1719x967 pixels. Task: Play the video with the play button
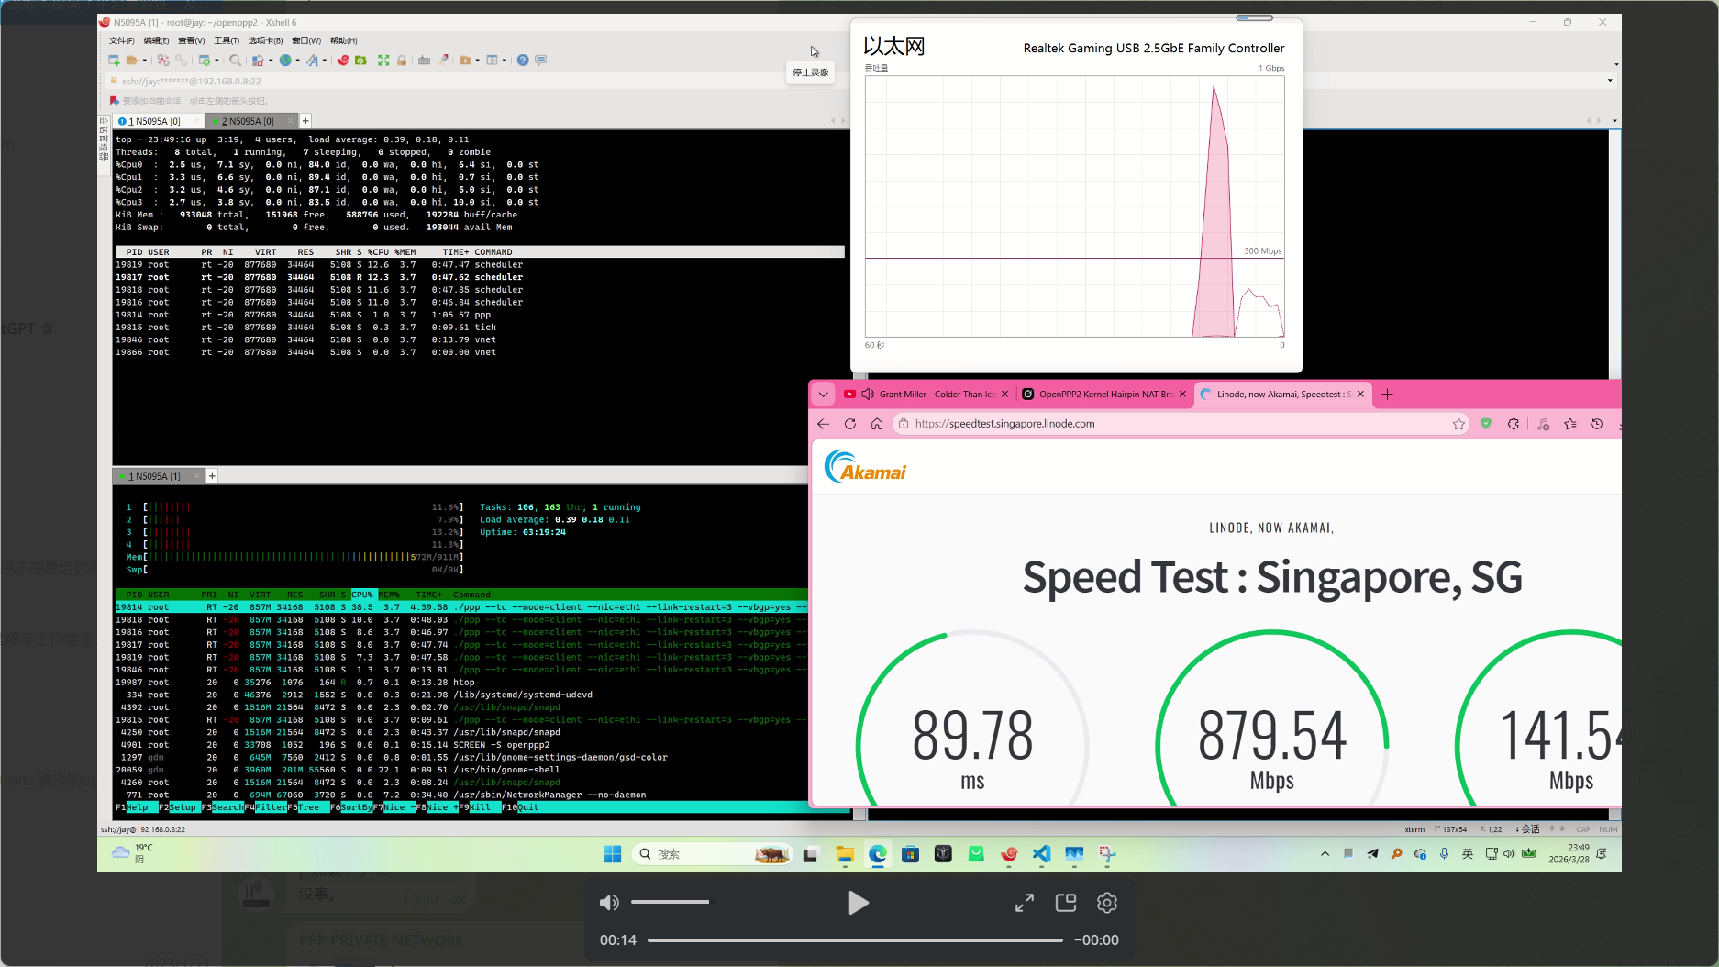pos(858,903)
